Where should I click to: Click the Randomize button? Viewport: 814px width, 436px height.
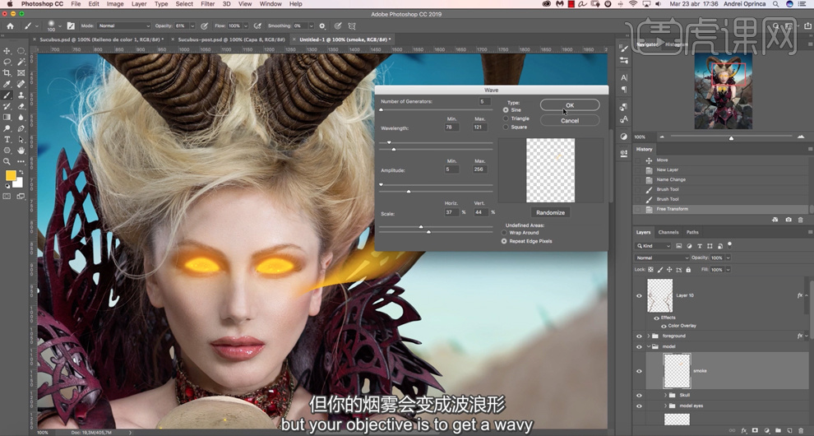(x=550, y=212)
